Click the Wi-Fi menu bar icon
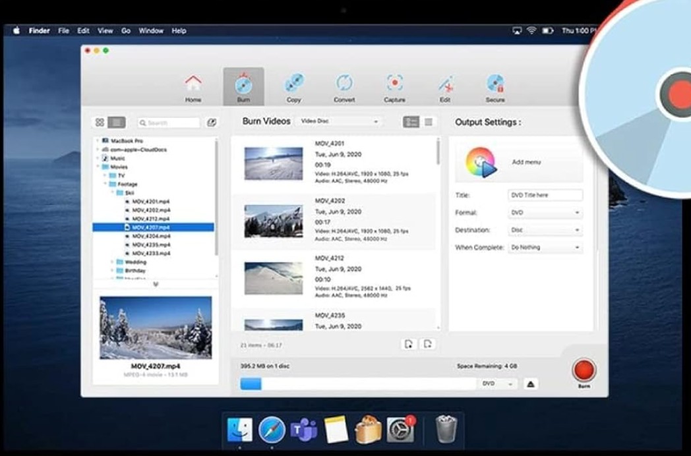The image size is (691, 456). 532,30
